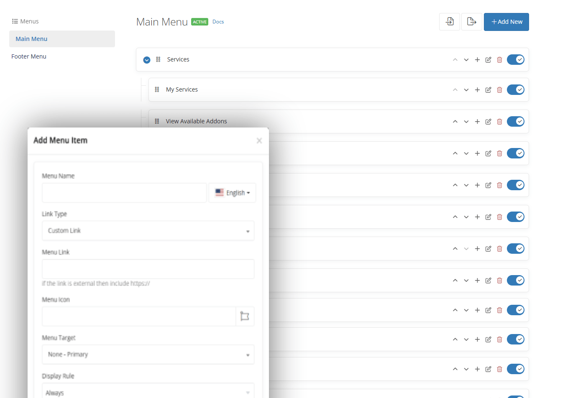Open the Link Type dropdown
The height and width of the screenshot is (398, 578).
(x=148, y=231)
